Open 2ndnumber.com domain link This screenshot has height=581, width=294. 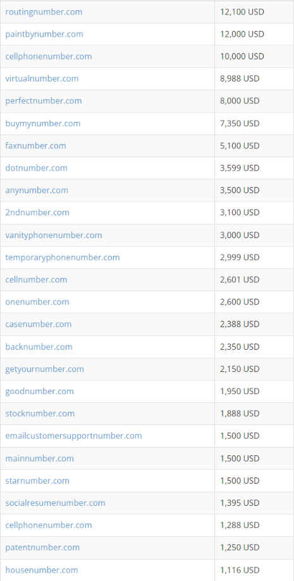click(37, 212)
